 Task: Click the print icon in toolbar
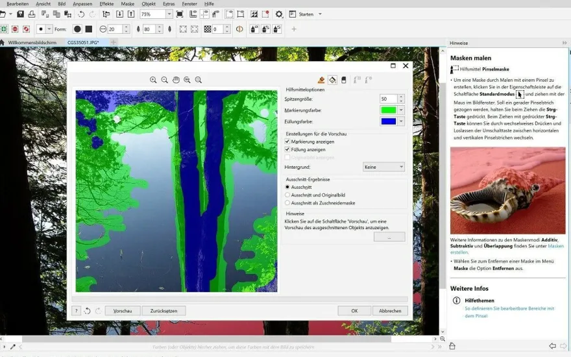tap(32, 14)
